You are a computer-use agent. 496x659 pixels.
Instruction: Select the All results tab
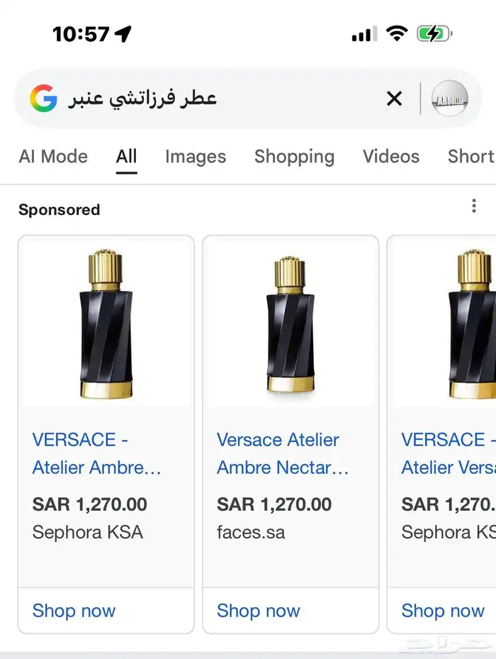[126, 157]
